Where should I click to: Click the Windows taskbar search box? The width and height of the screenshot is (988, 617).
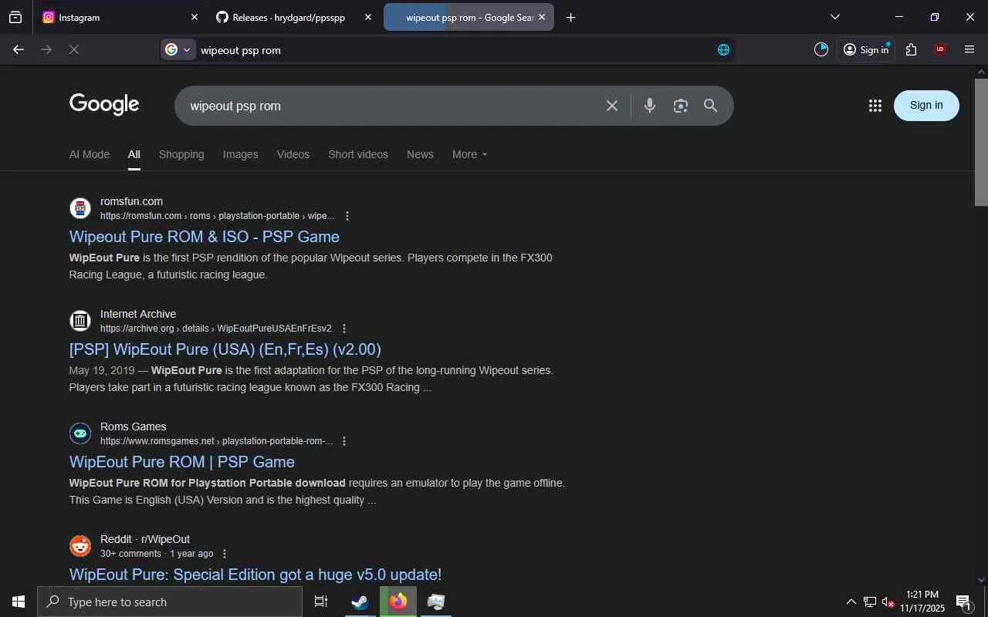[170, 602]
